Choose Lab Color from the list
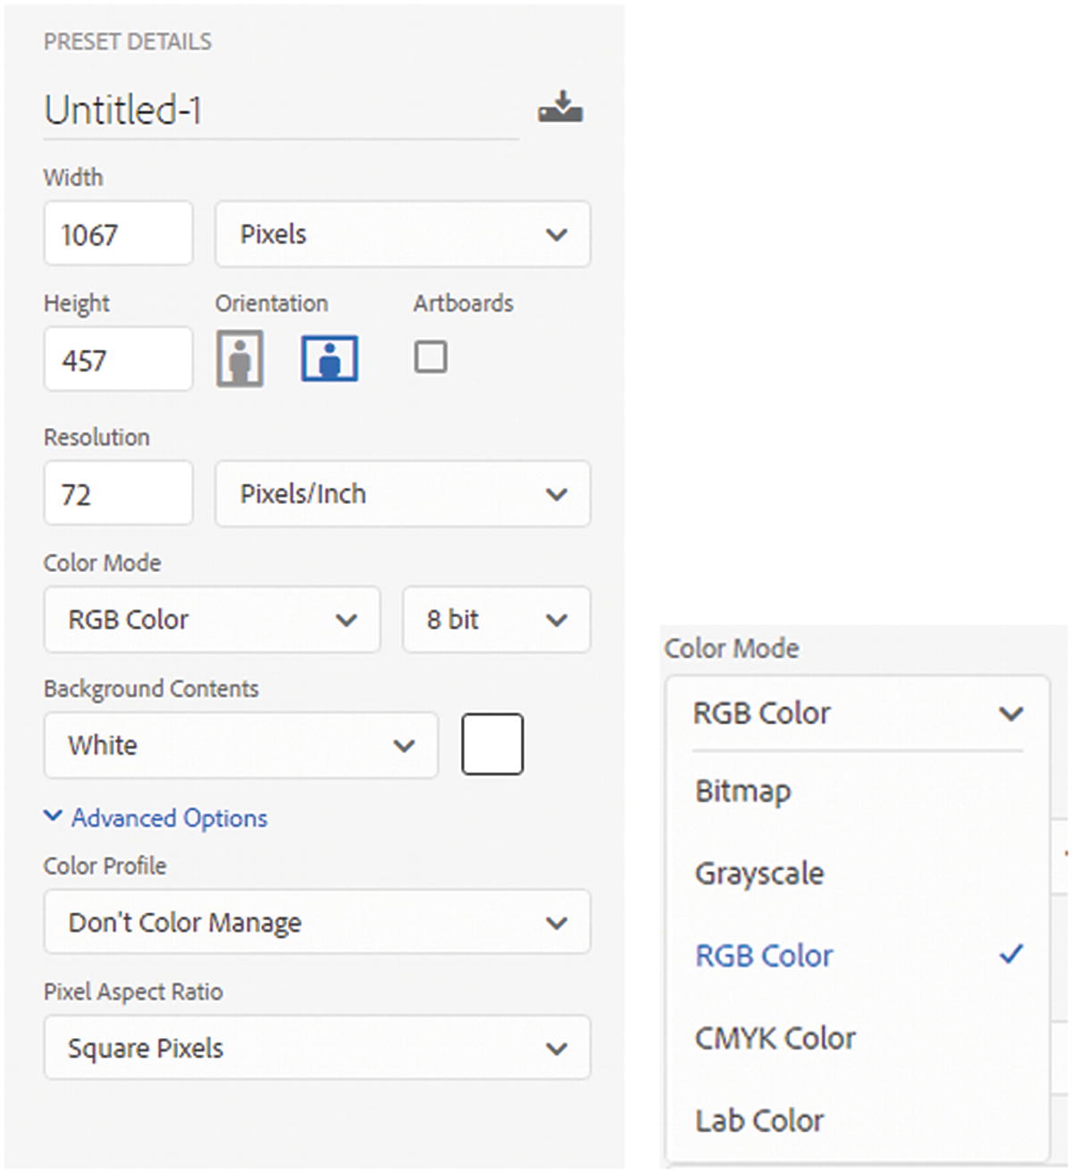 [759, 1120]
